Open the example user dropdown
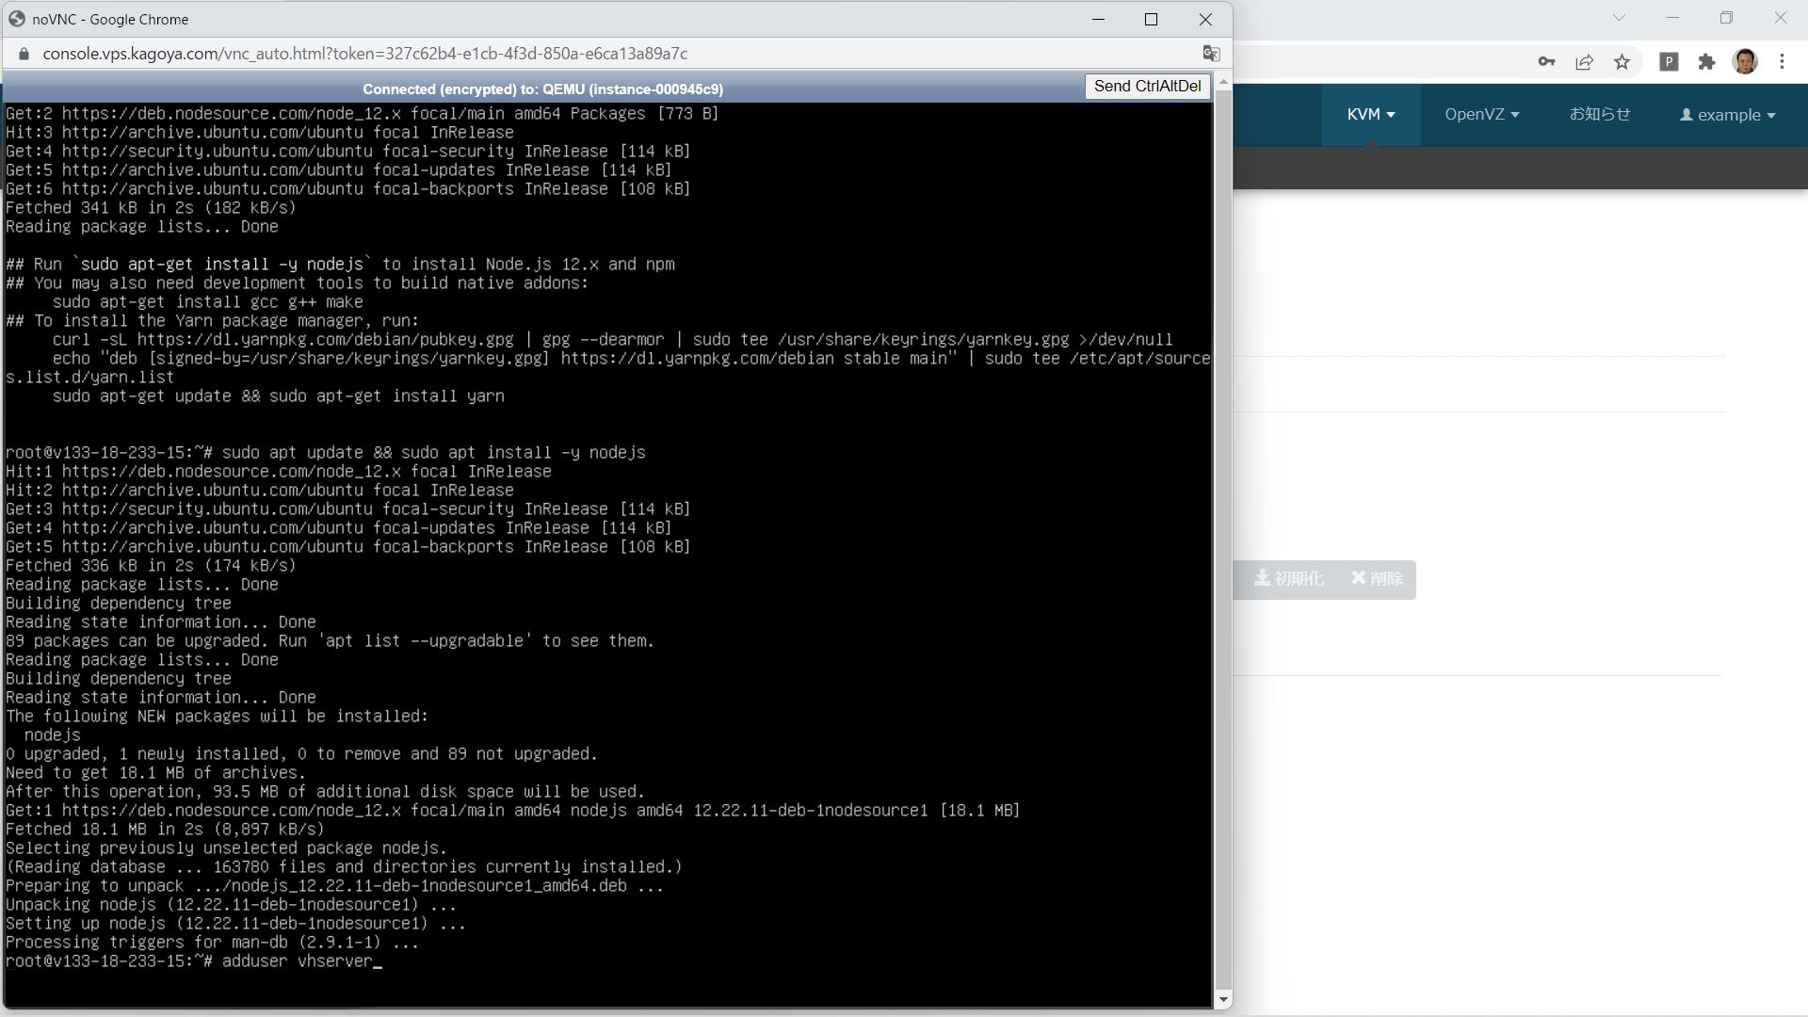The image size is (1808, 1017). pos(1727,115)
